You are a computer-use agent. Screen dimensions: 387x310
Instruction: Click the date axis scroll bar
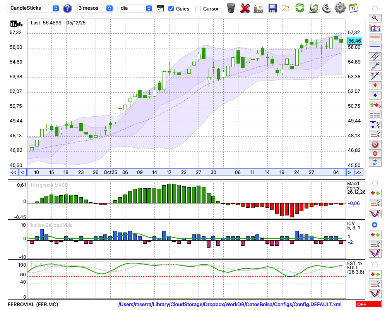(187, 172)
